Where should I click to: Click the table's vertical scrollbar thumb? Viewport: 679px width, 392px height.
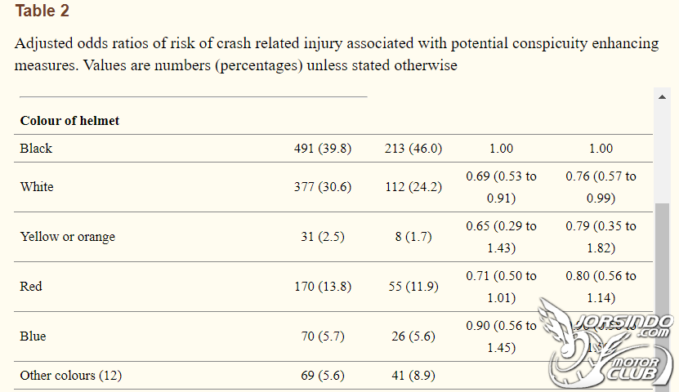pos(662,297)
